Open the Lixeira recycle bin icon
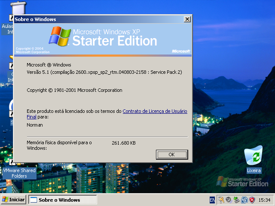275x206 pixels. point(254,158)
